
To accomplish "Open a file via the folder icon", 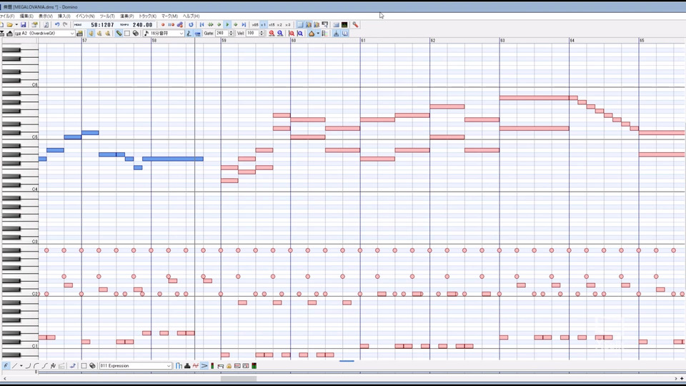I will (x=9, y=25).
